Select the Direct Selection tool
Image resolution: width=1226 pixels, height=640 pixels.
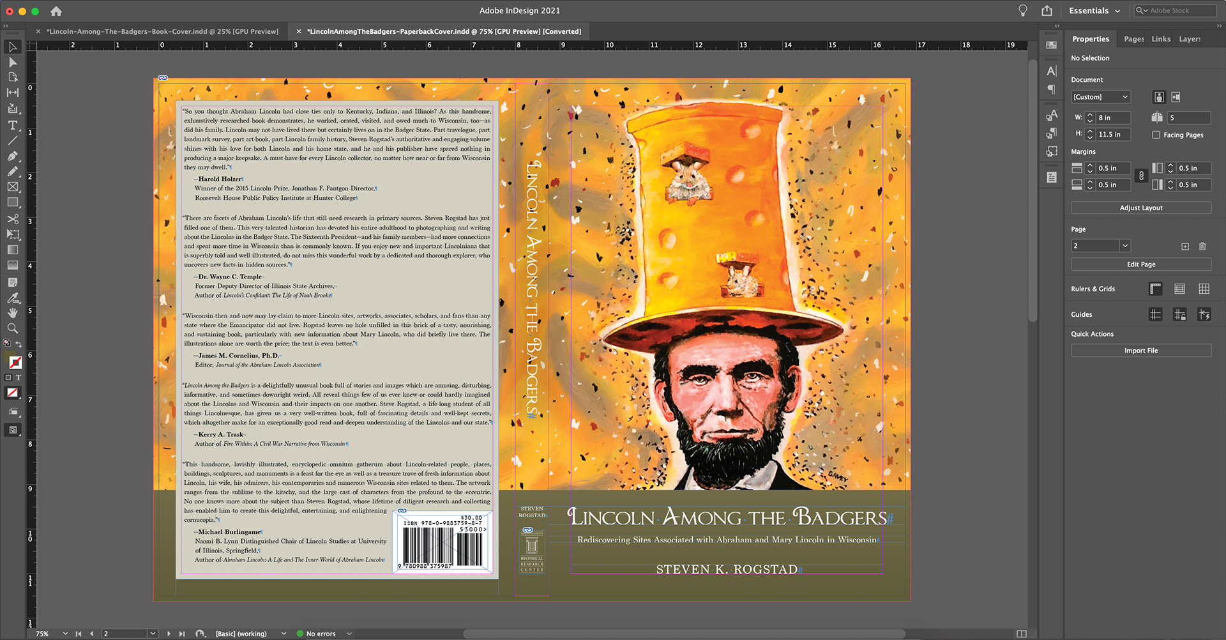tap(12, 62)
